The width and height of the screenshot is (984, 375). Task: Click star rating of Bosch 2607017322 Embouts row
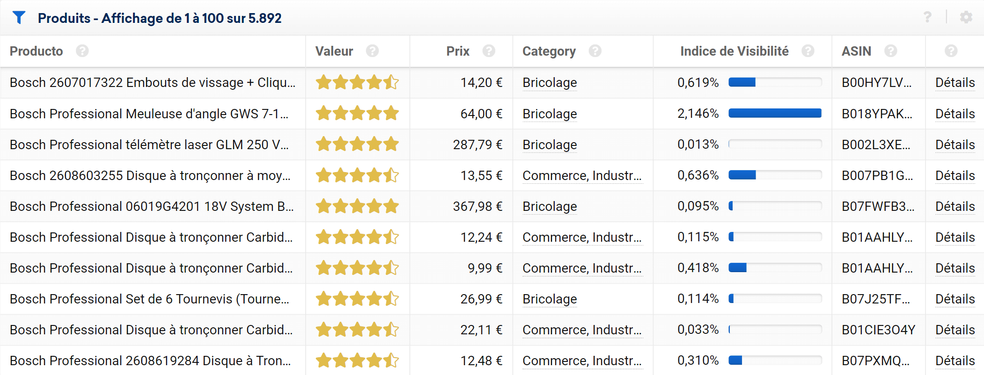(x=357, y=82)
